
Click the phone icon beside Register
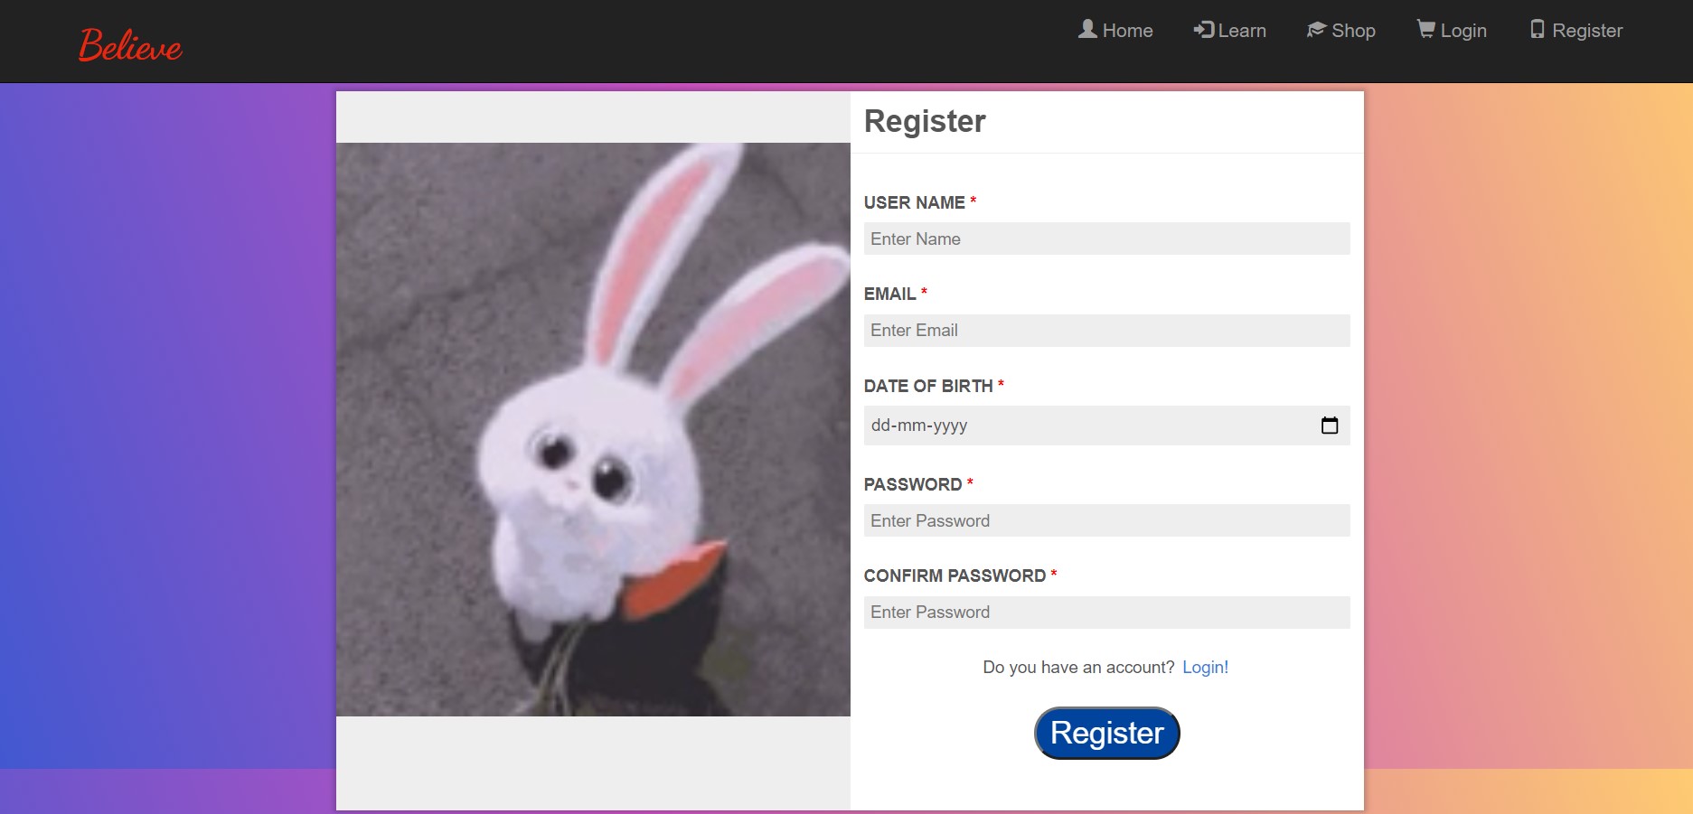tap(1538, 29)
